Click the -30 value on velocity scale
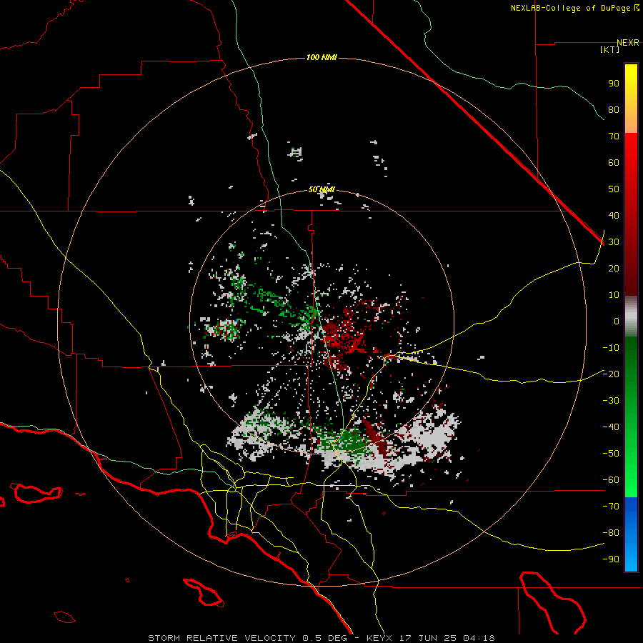The width and height of the screenshot is (643, 643). tap(611, 401)
